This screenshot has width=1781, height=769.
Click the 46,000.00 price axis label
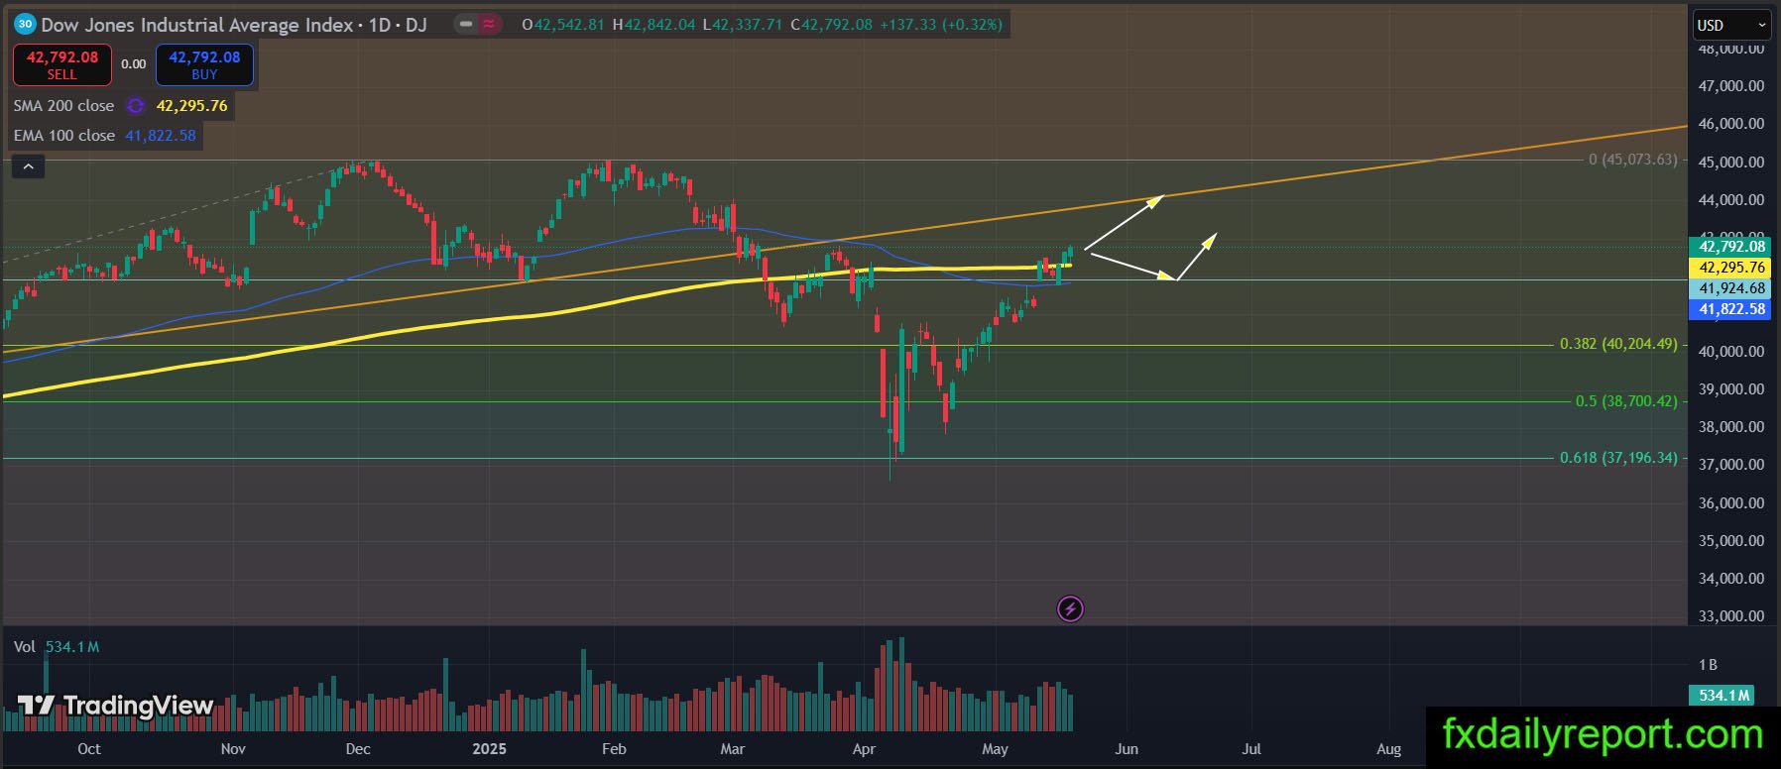coord(1731,124)
